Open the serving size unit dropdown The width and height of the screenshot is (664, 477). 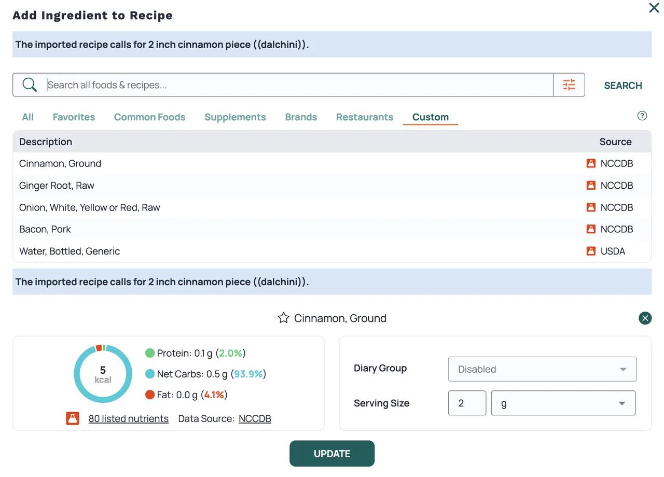(x=563, y=403)
